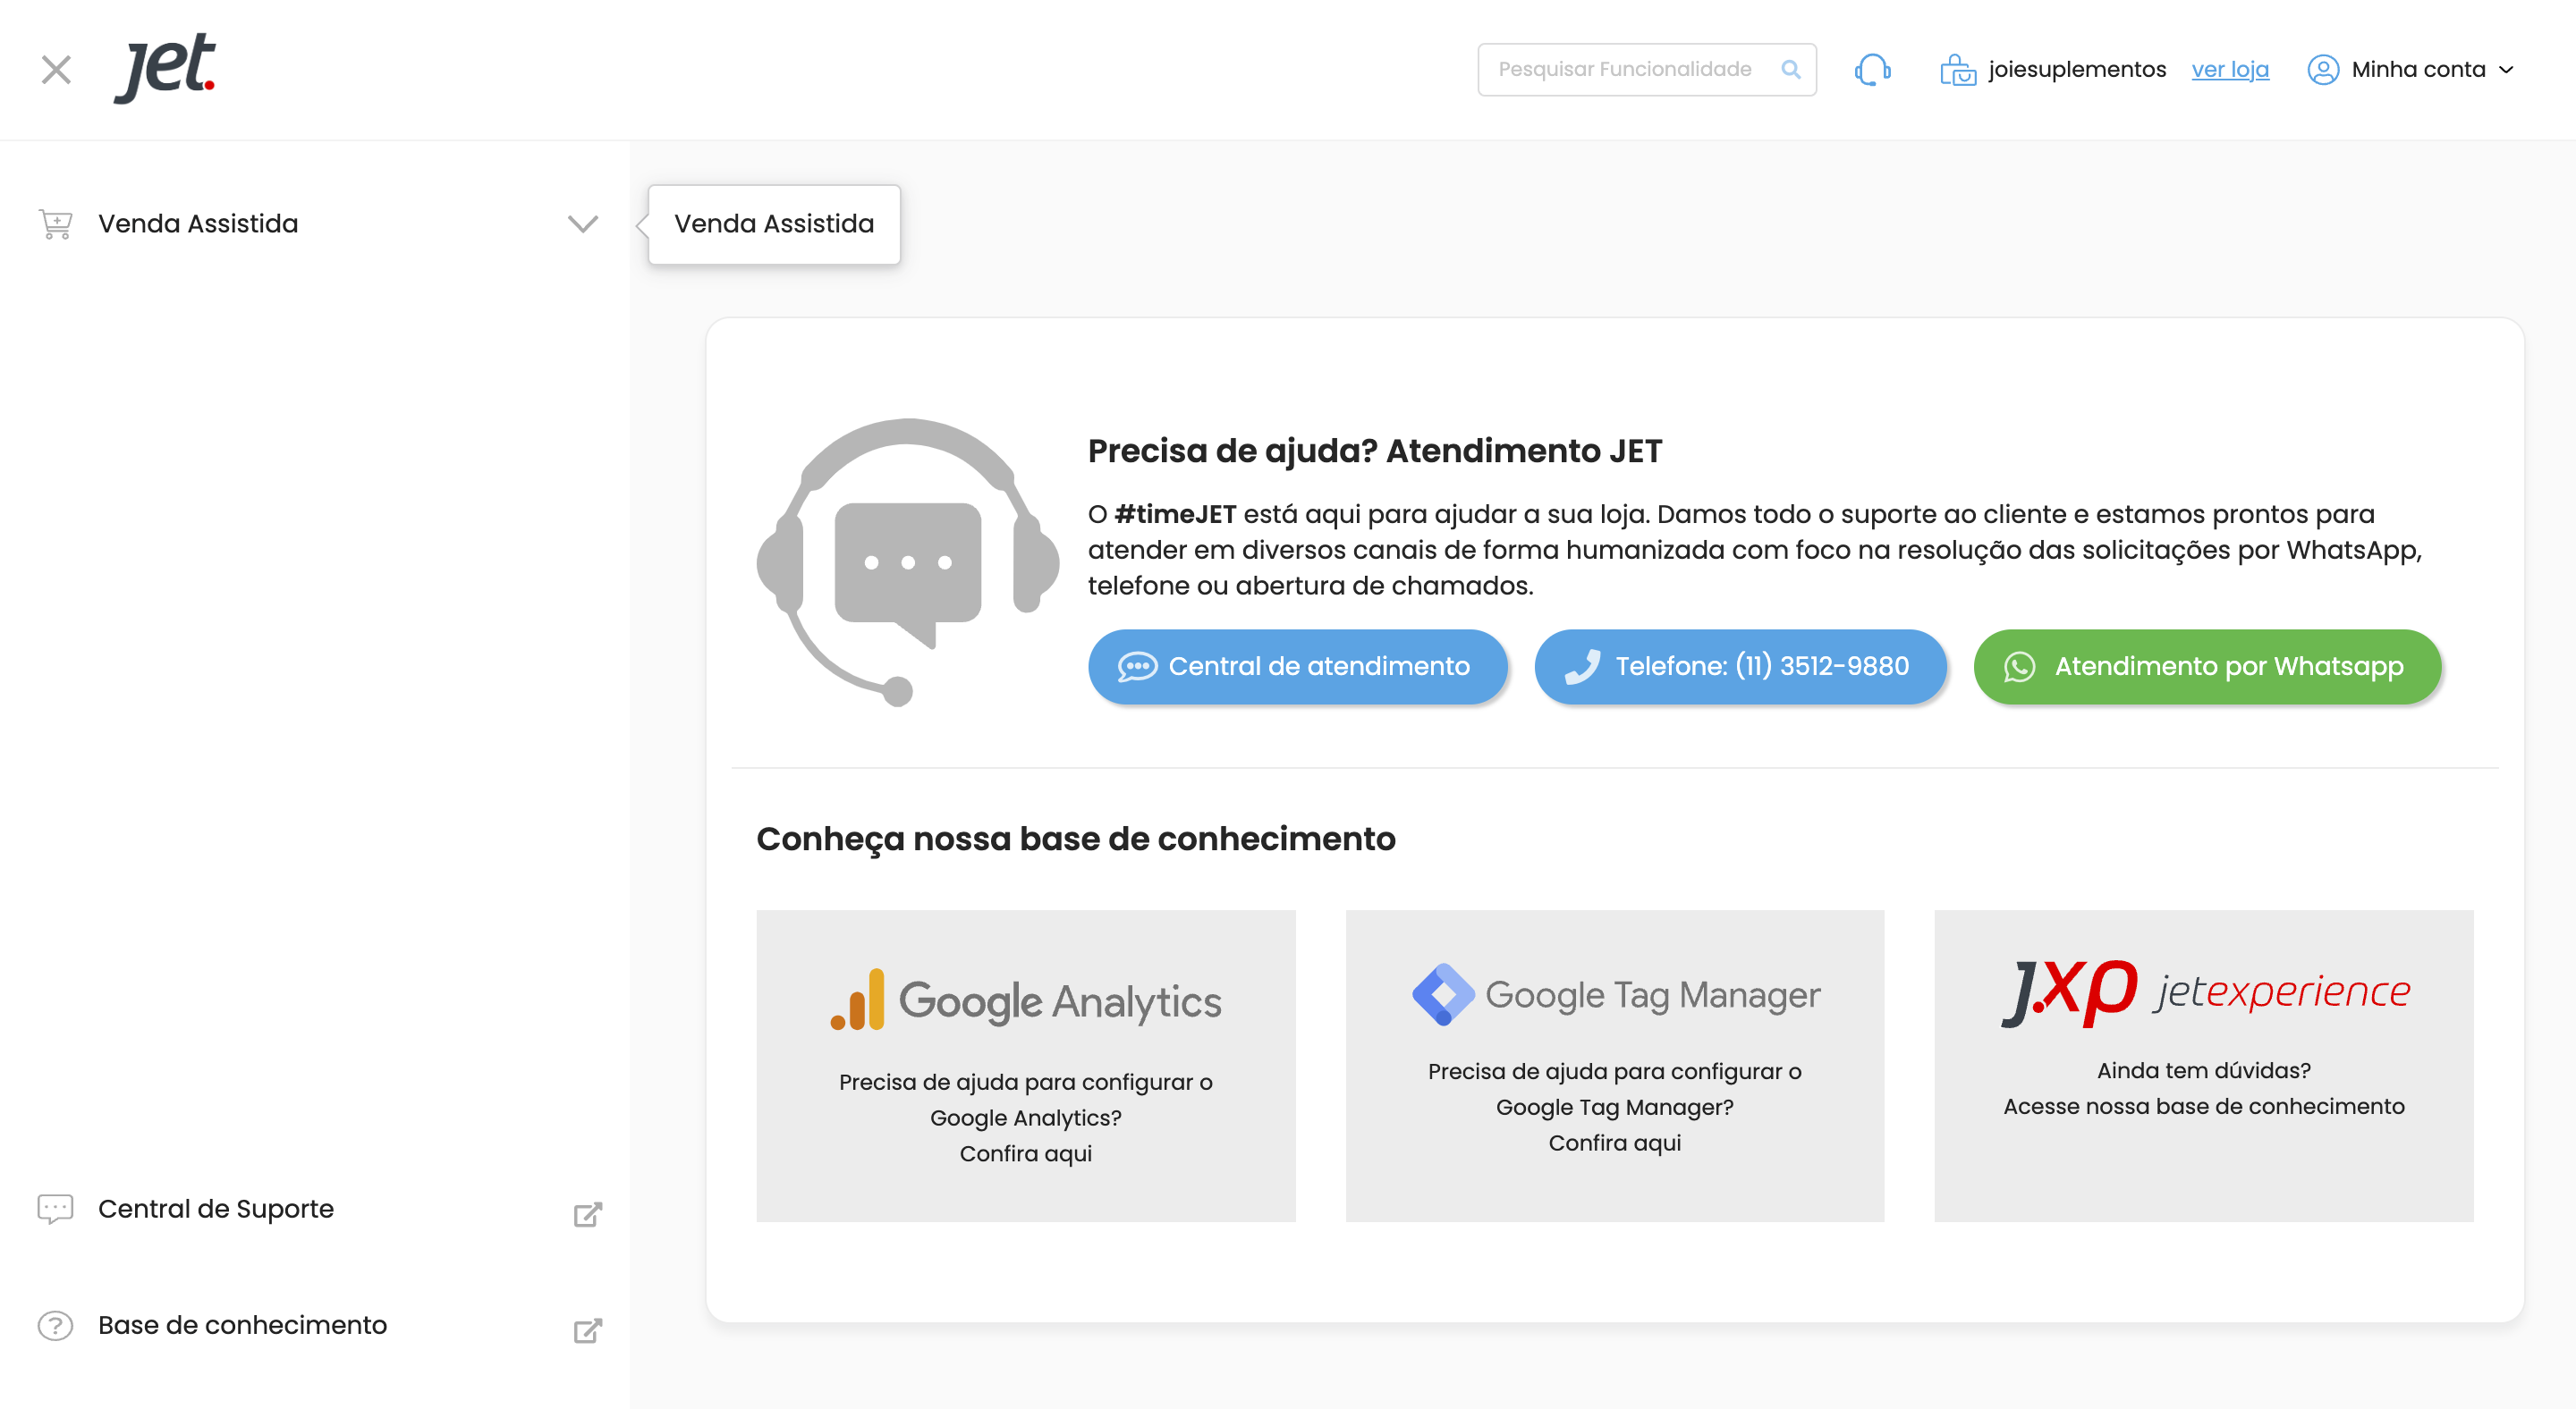Open Base de conhecimento external link icon
The width and height of the screenshot is (2576, 1409).
point(587,1330)
